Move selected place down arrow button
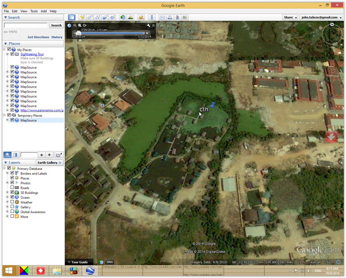Screen dimensions: 346x278 [49, 155]
